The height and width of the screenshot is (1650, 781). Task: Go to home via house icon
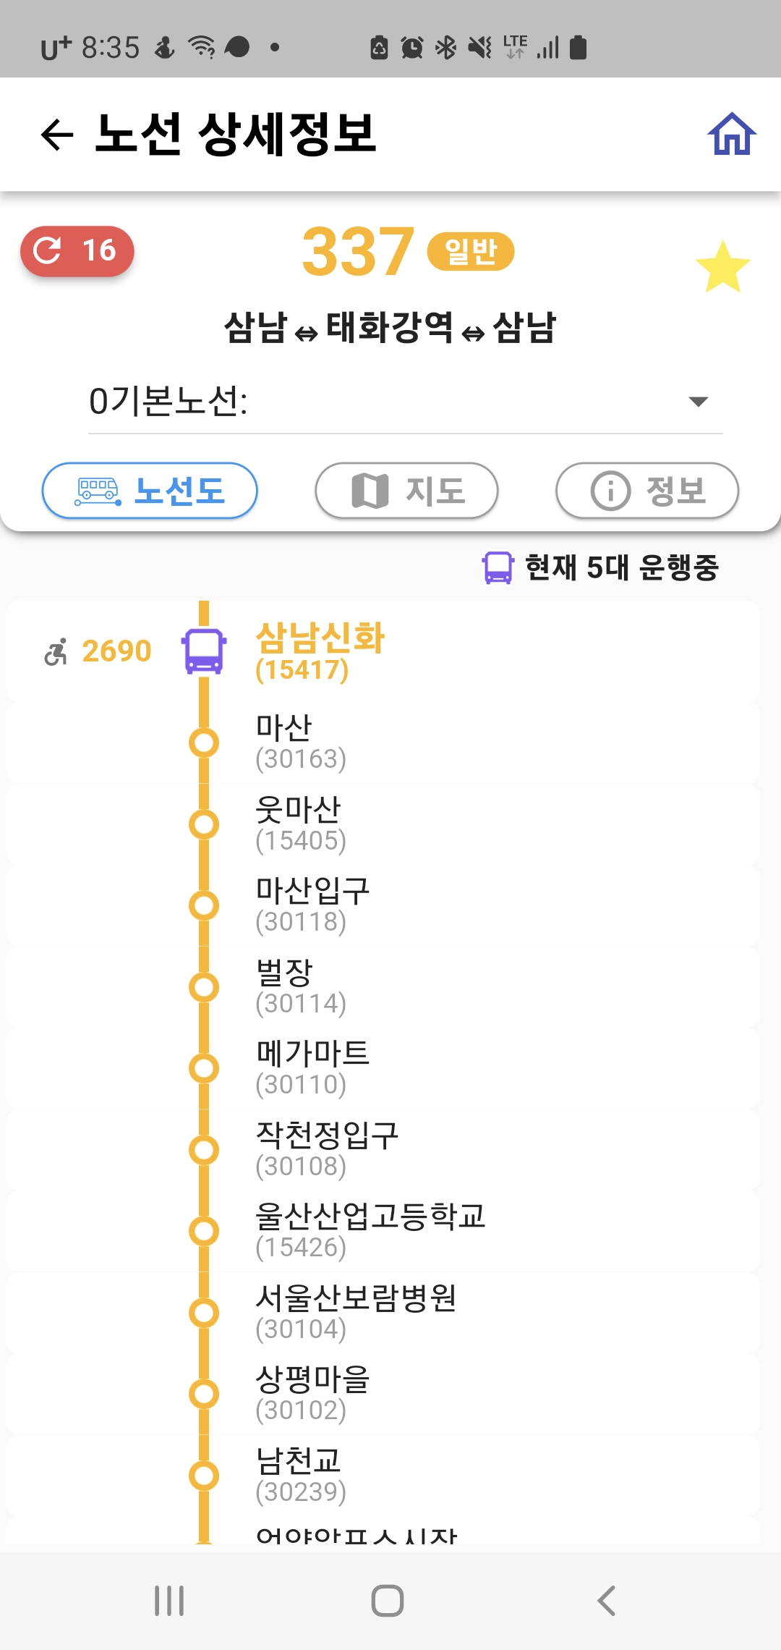point(731,135)
